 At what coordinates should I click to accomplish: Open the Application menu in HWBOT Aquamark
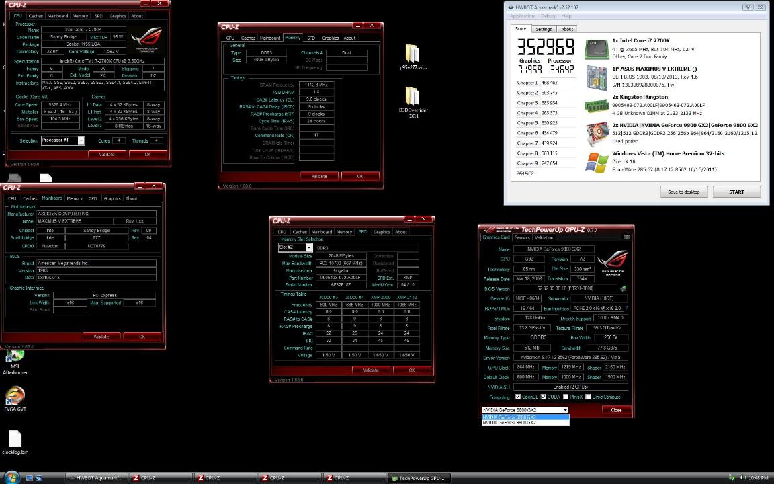522,16
